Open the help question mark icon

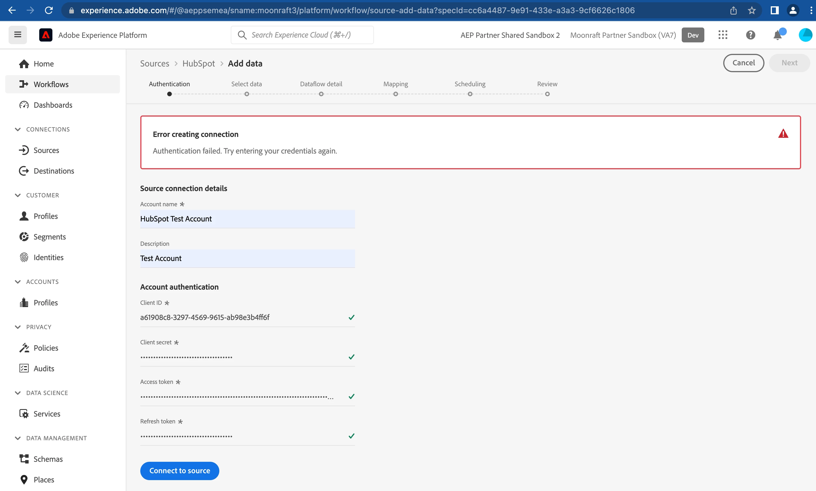coord(750,35)
